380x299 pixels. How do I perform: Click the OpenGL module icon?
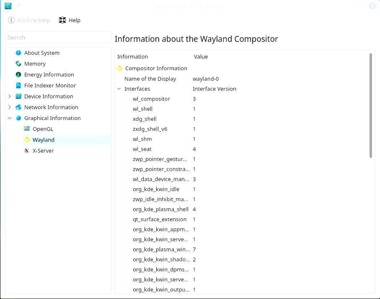point(27,129)
